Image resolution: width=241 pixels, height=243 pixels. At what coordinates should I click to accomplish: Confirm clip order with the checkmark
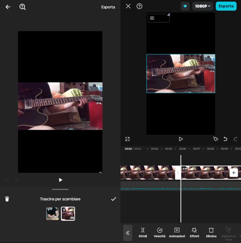coord(113,199)
